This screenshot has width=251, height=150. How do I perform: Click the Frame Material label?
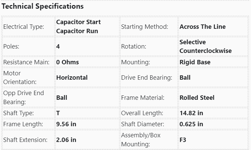(x=143, y=98)
